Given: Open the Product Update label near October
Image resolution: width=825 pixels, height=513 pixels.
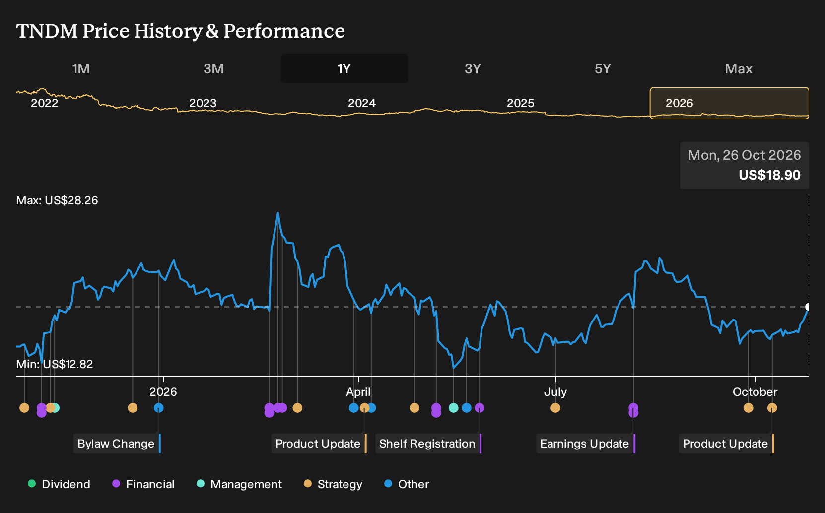Looking at the screenshot, I should pos(726,444).
